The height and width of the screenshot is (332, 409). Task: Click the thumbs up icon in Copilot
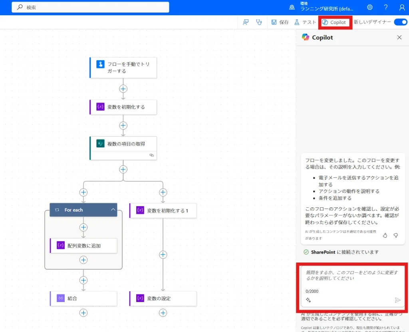coord(385,235)
